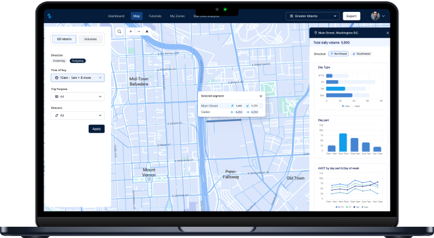The image size is (434, 238).
Task: Click the map search magnifier icon
Action: (x=119, y=32)
